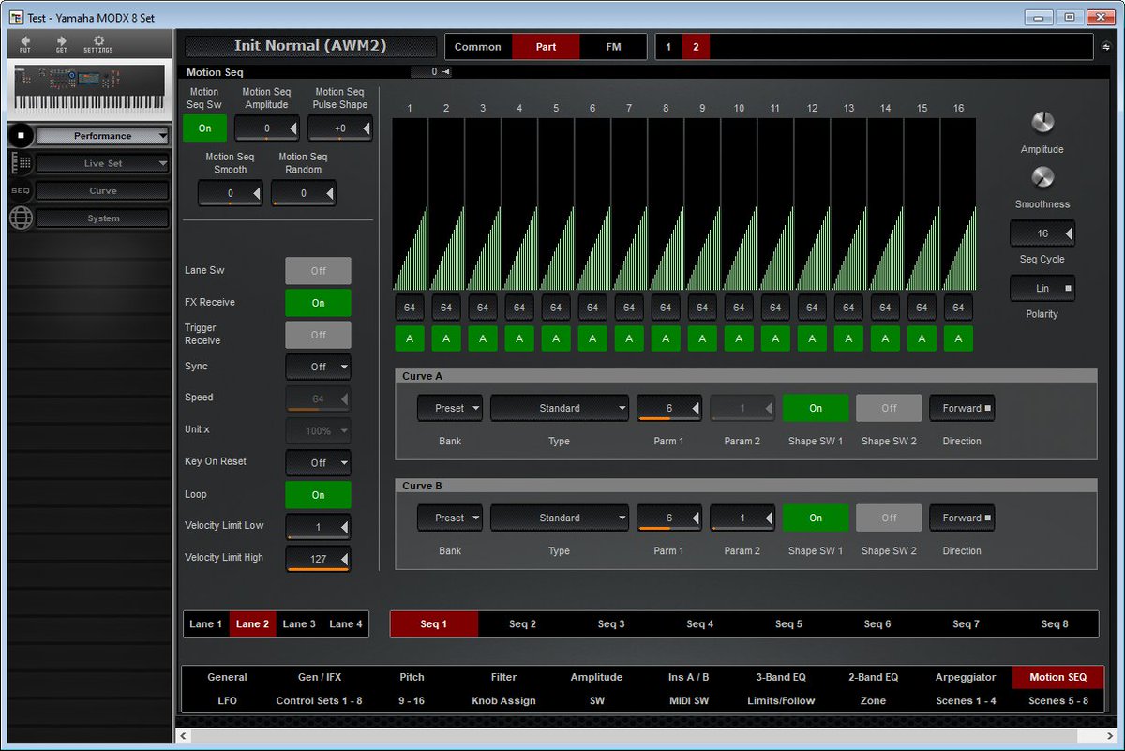This screenshot has height=751, width=1125.
Task: Click the globe icon beside System
Action: point(21,218)
